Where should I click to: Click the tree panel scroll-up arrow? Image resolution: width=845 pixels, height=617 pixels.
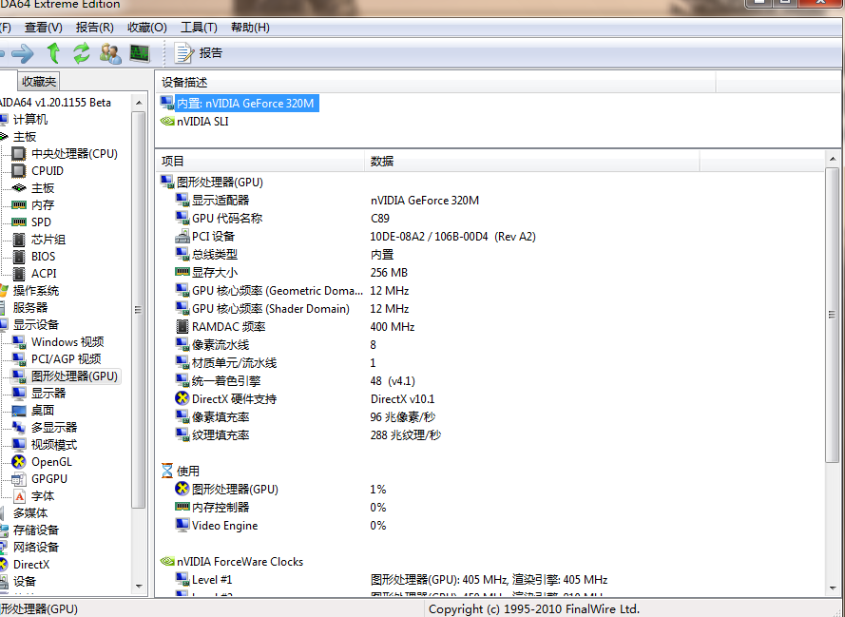[139, 103]
